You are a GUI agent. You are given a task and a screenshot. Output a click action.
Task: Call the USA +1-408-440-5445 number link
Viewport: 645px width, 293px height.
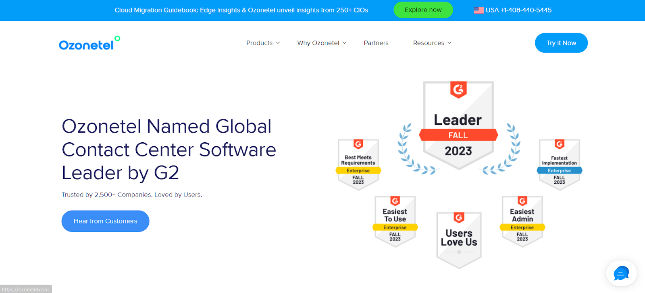[518, 10]
